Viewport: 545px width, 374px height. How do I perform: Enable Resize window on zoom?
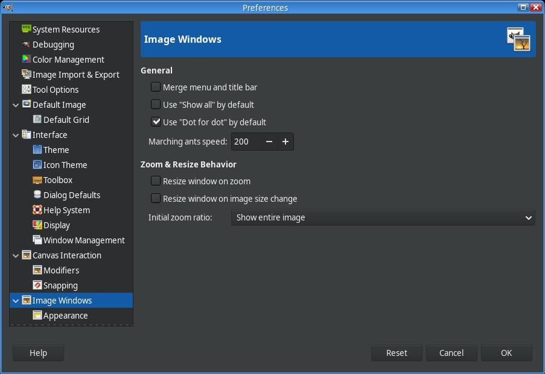pyautogui.click(x=156, y=181)
